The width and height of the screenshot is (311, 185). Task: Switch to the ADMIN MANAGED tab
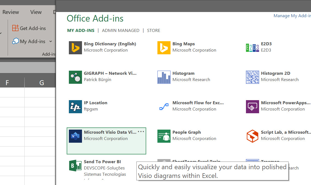click(121, 31)
